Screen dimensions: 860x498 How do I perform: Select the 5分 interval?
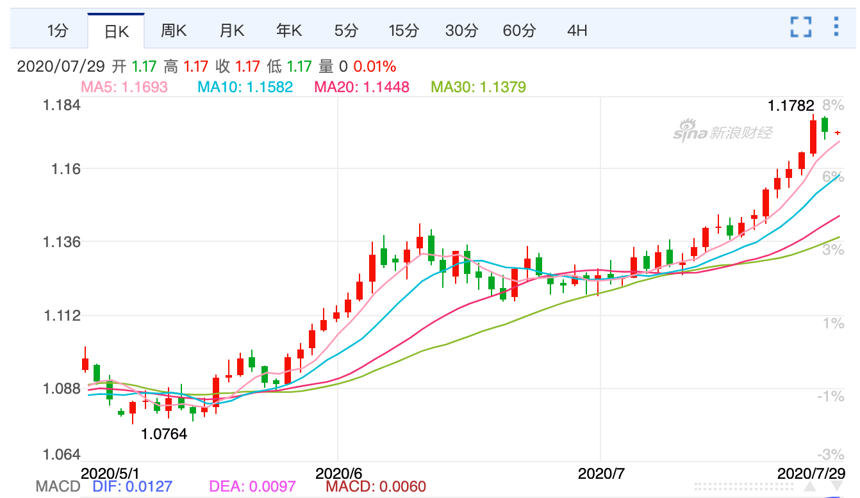[345, 29]
